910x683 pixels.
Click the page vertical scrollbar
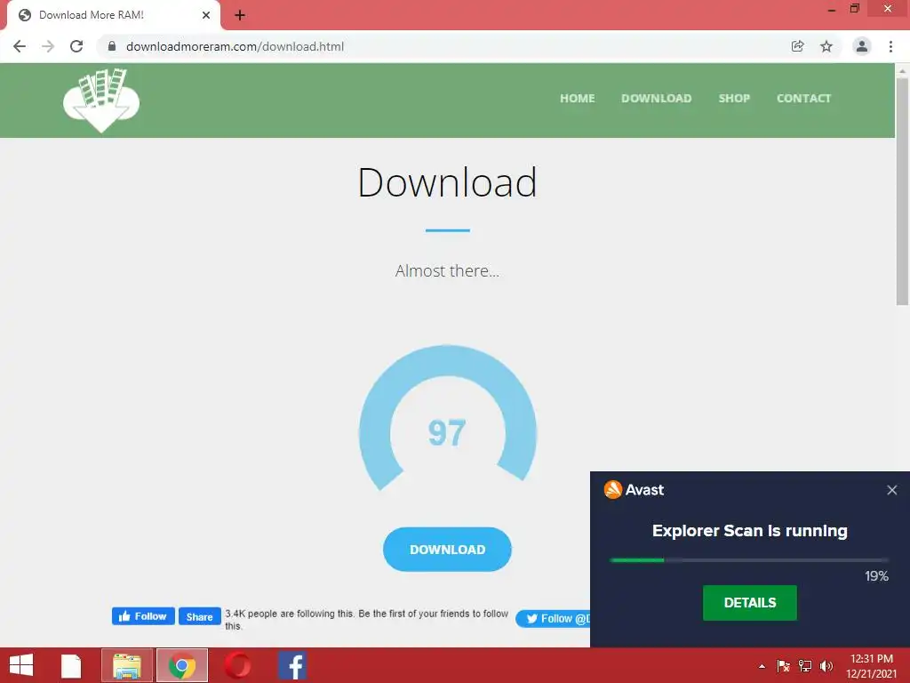click(x=902, y=192)
